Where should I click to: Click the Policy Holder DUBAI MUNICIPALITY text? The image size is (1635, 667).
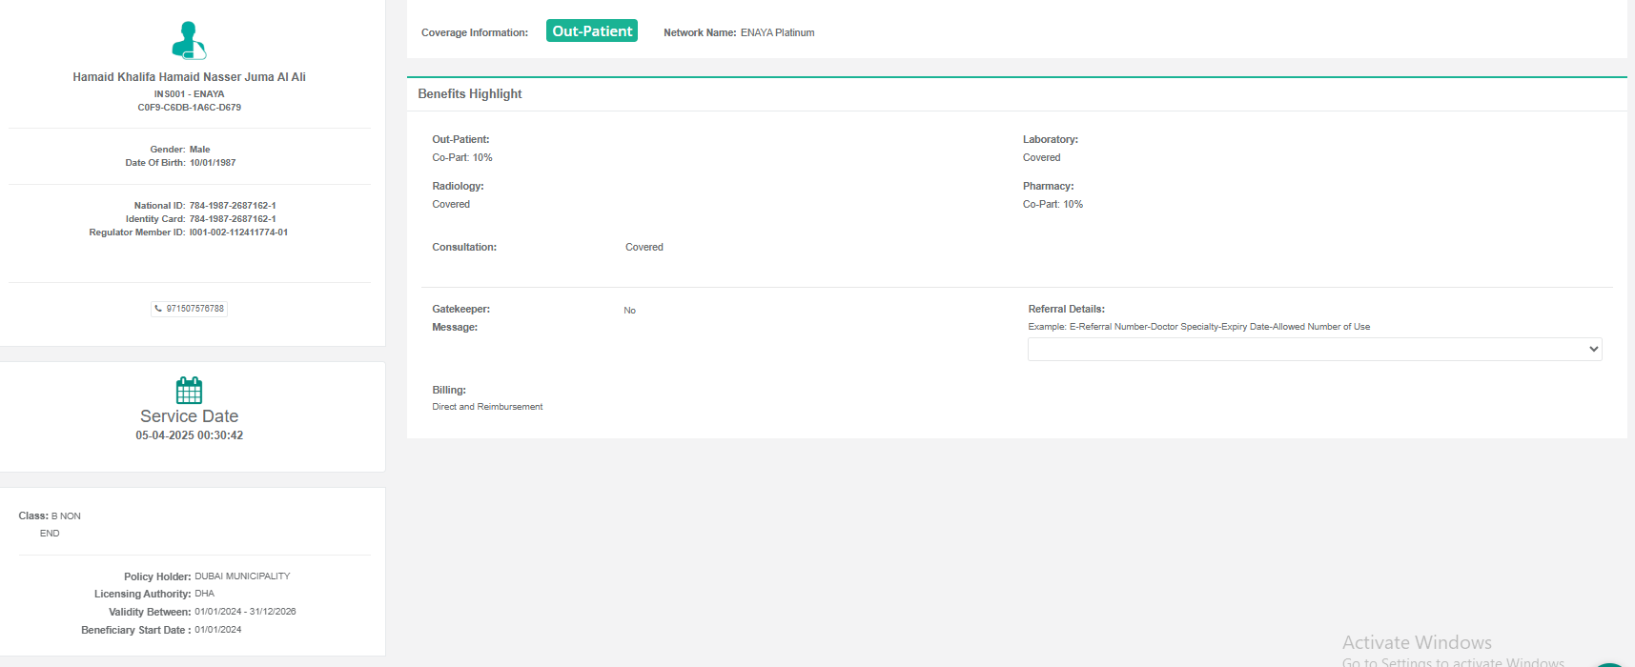242,576
